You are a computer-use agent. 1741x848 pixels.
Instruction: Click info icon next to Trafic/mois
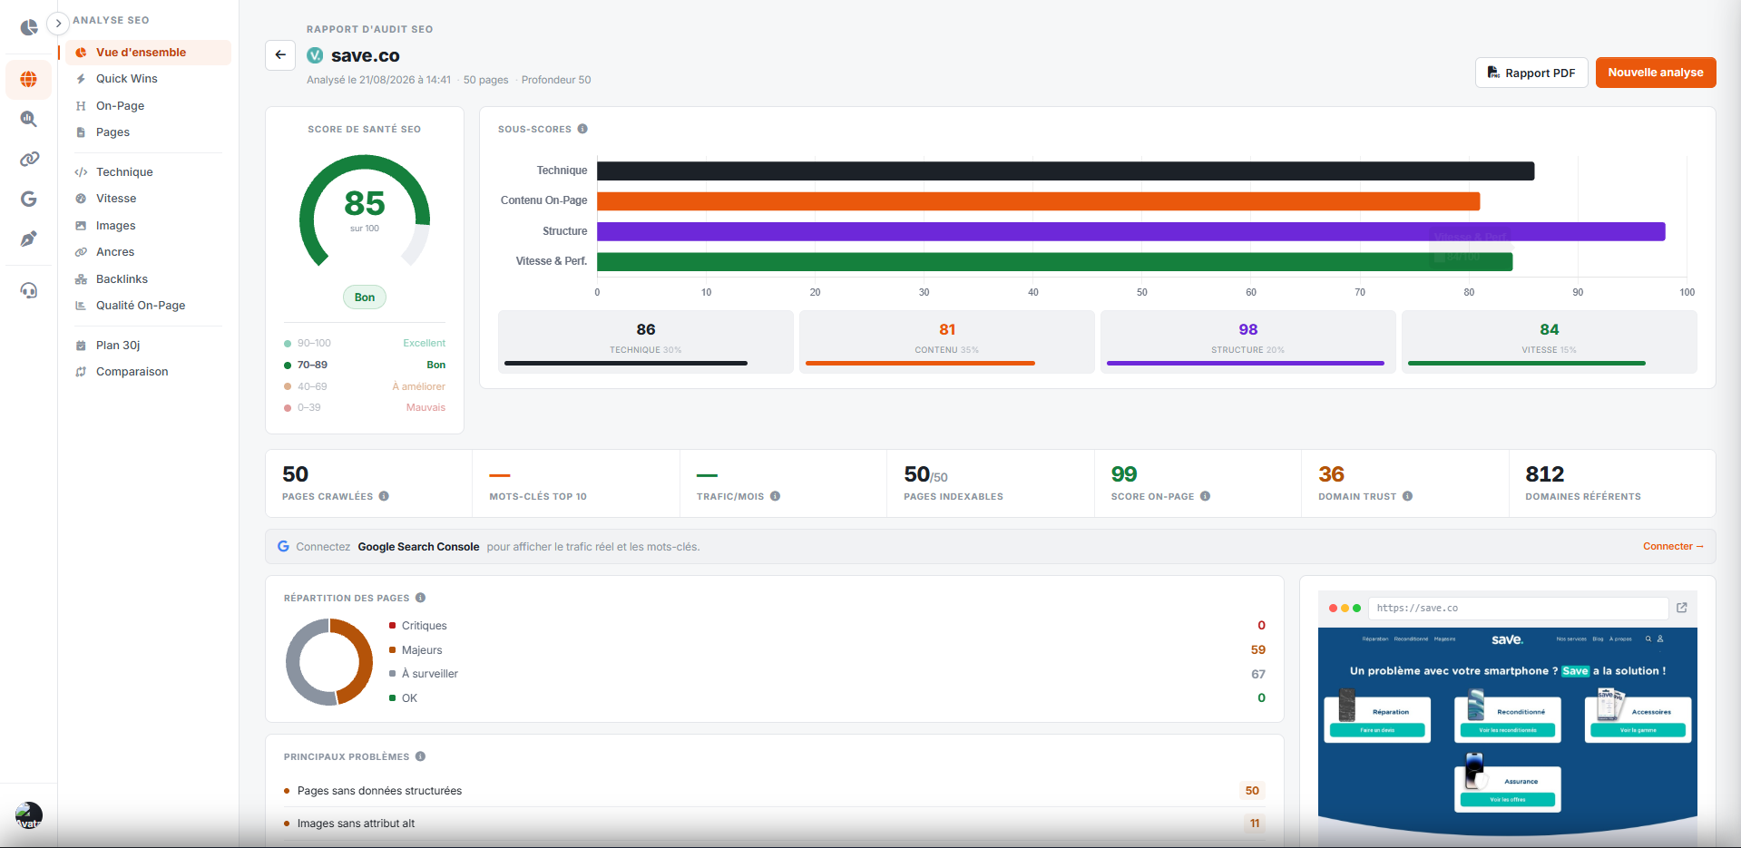pyautogui.click(x=775, y=496)
